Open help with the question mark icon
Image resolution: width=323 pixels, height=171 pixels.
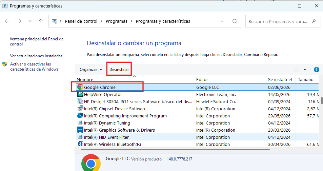[317, 70]
